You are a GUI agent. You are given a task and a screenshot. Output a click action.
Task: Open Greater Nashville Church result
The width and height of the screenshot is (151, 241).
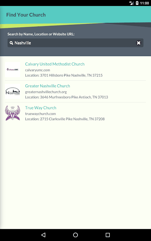[48, 86]
